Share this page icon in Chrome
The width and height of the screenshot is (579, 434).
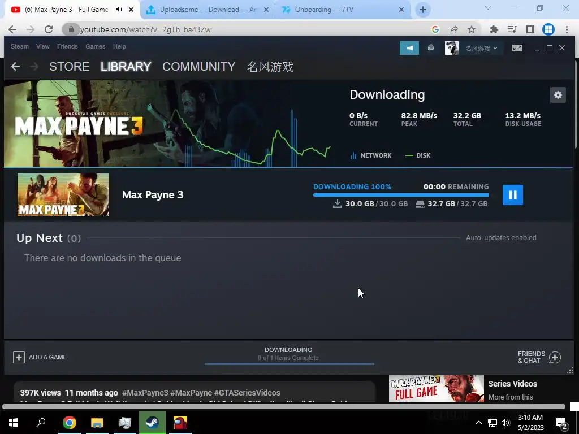tap(453, 29)
